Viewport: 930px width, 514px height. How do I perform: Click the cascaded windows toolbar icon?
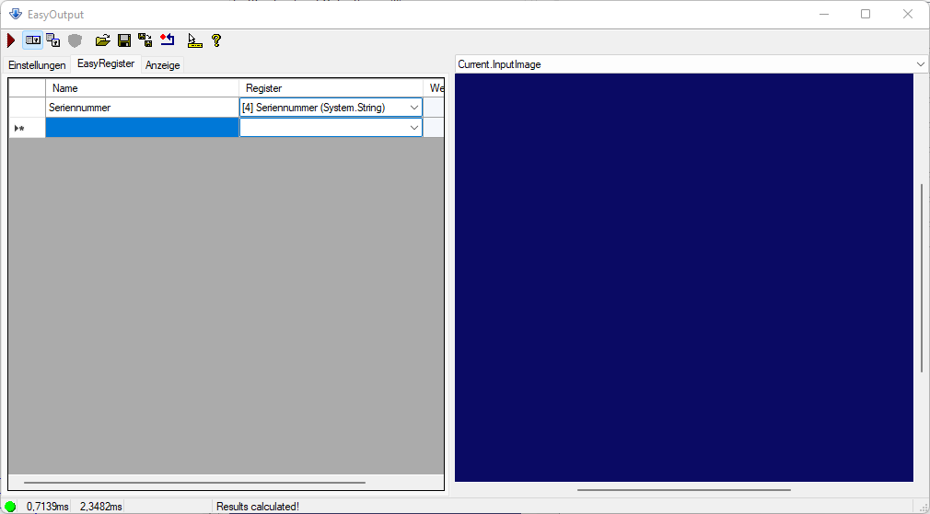pyautogui.click(x=53, y=40)
